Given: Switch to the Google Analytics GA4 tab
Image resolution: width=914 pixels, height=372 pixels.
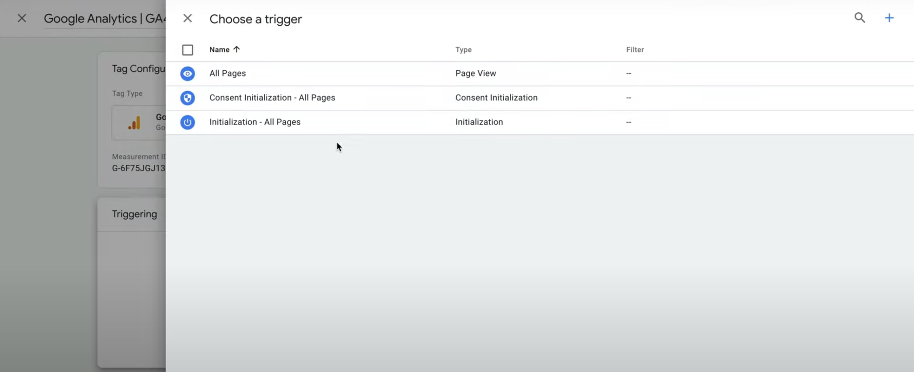Looking at the screenshot, I should tap(103, 18).
